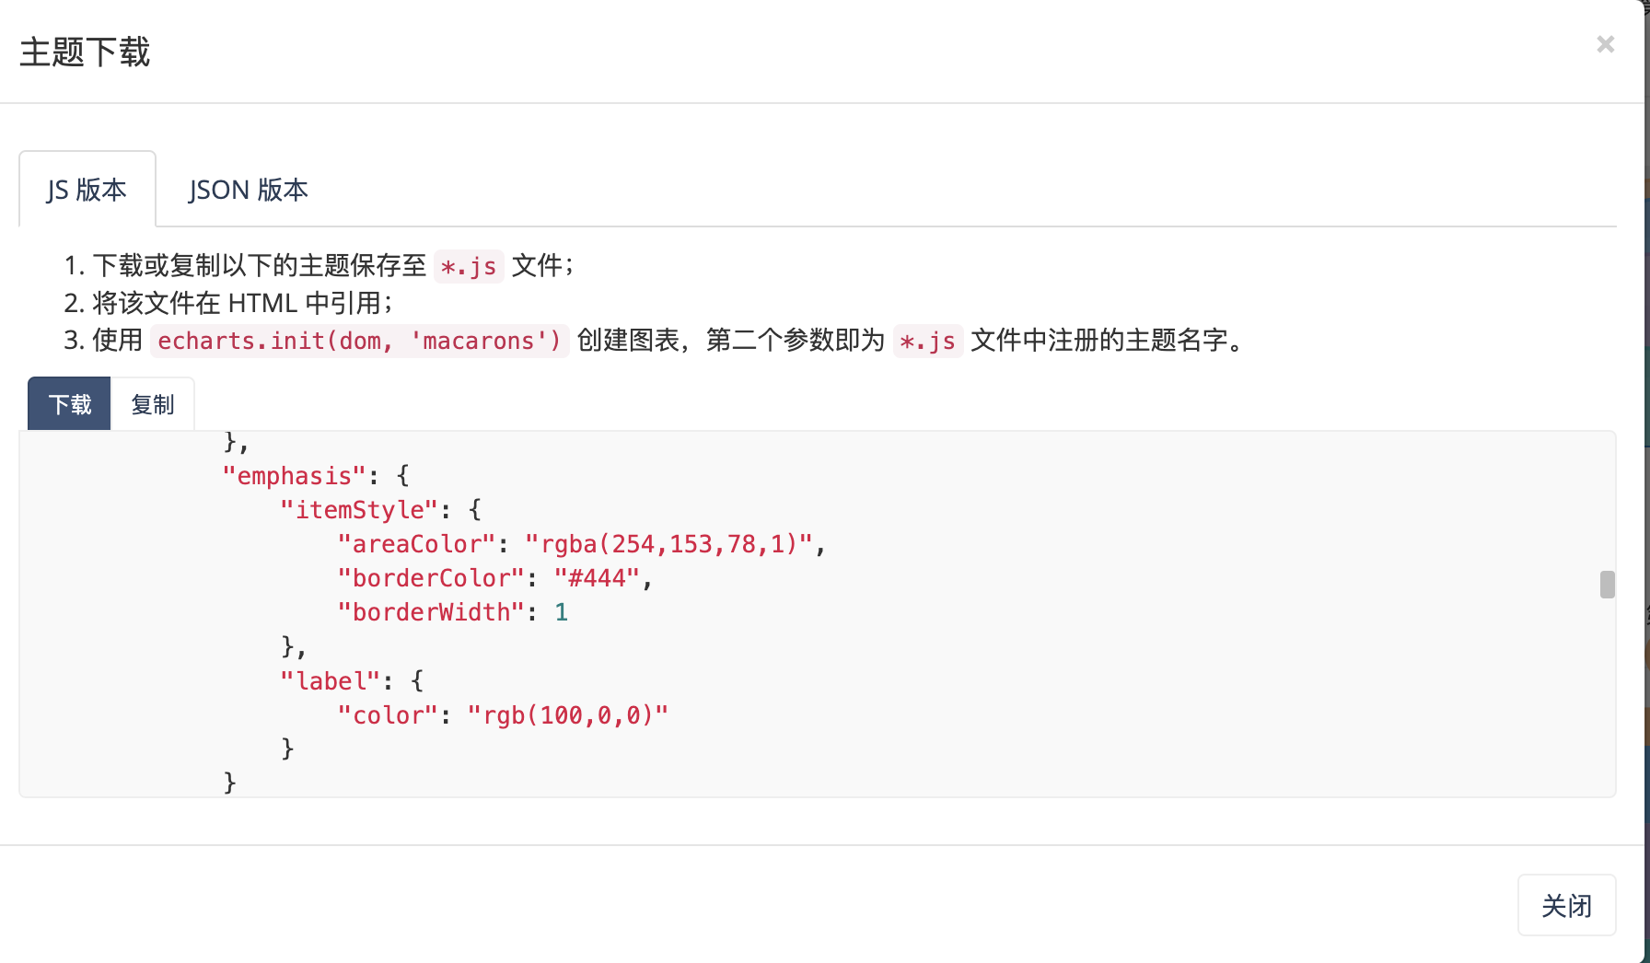Click the 主题下载 dialog title
Viewport: 1650px width, 963px height.
pyautogui.click(x=85, y=52)
